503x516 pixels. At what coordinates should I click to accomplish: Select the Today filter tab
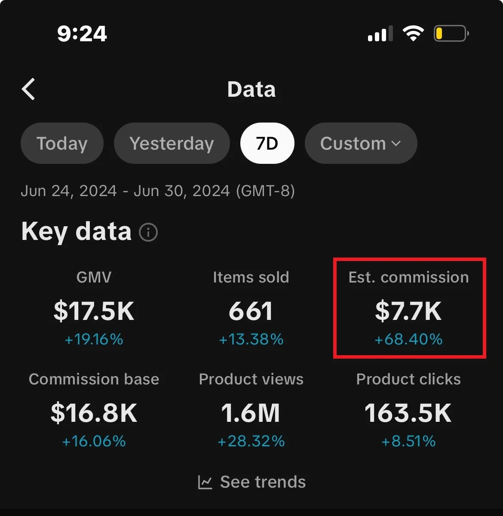tap(62, 143)
